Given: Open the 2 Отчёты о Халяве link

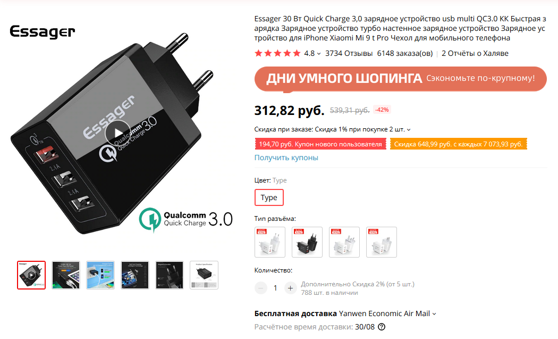Looking at the screenshot, I should pos(475,53).
